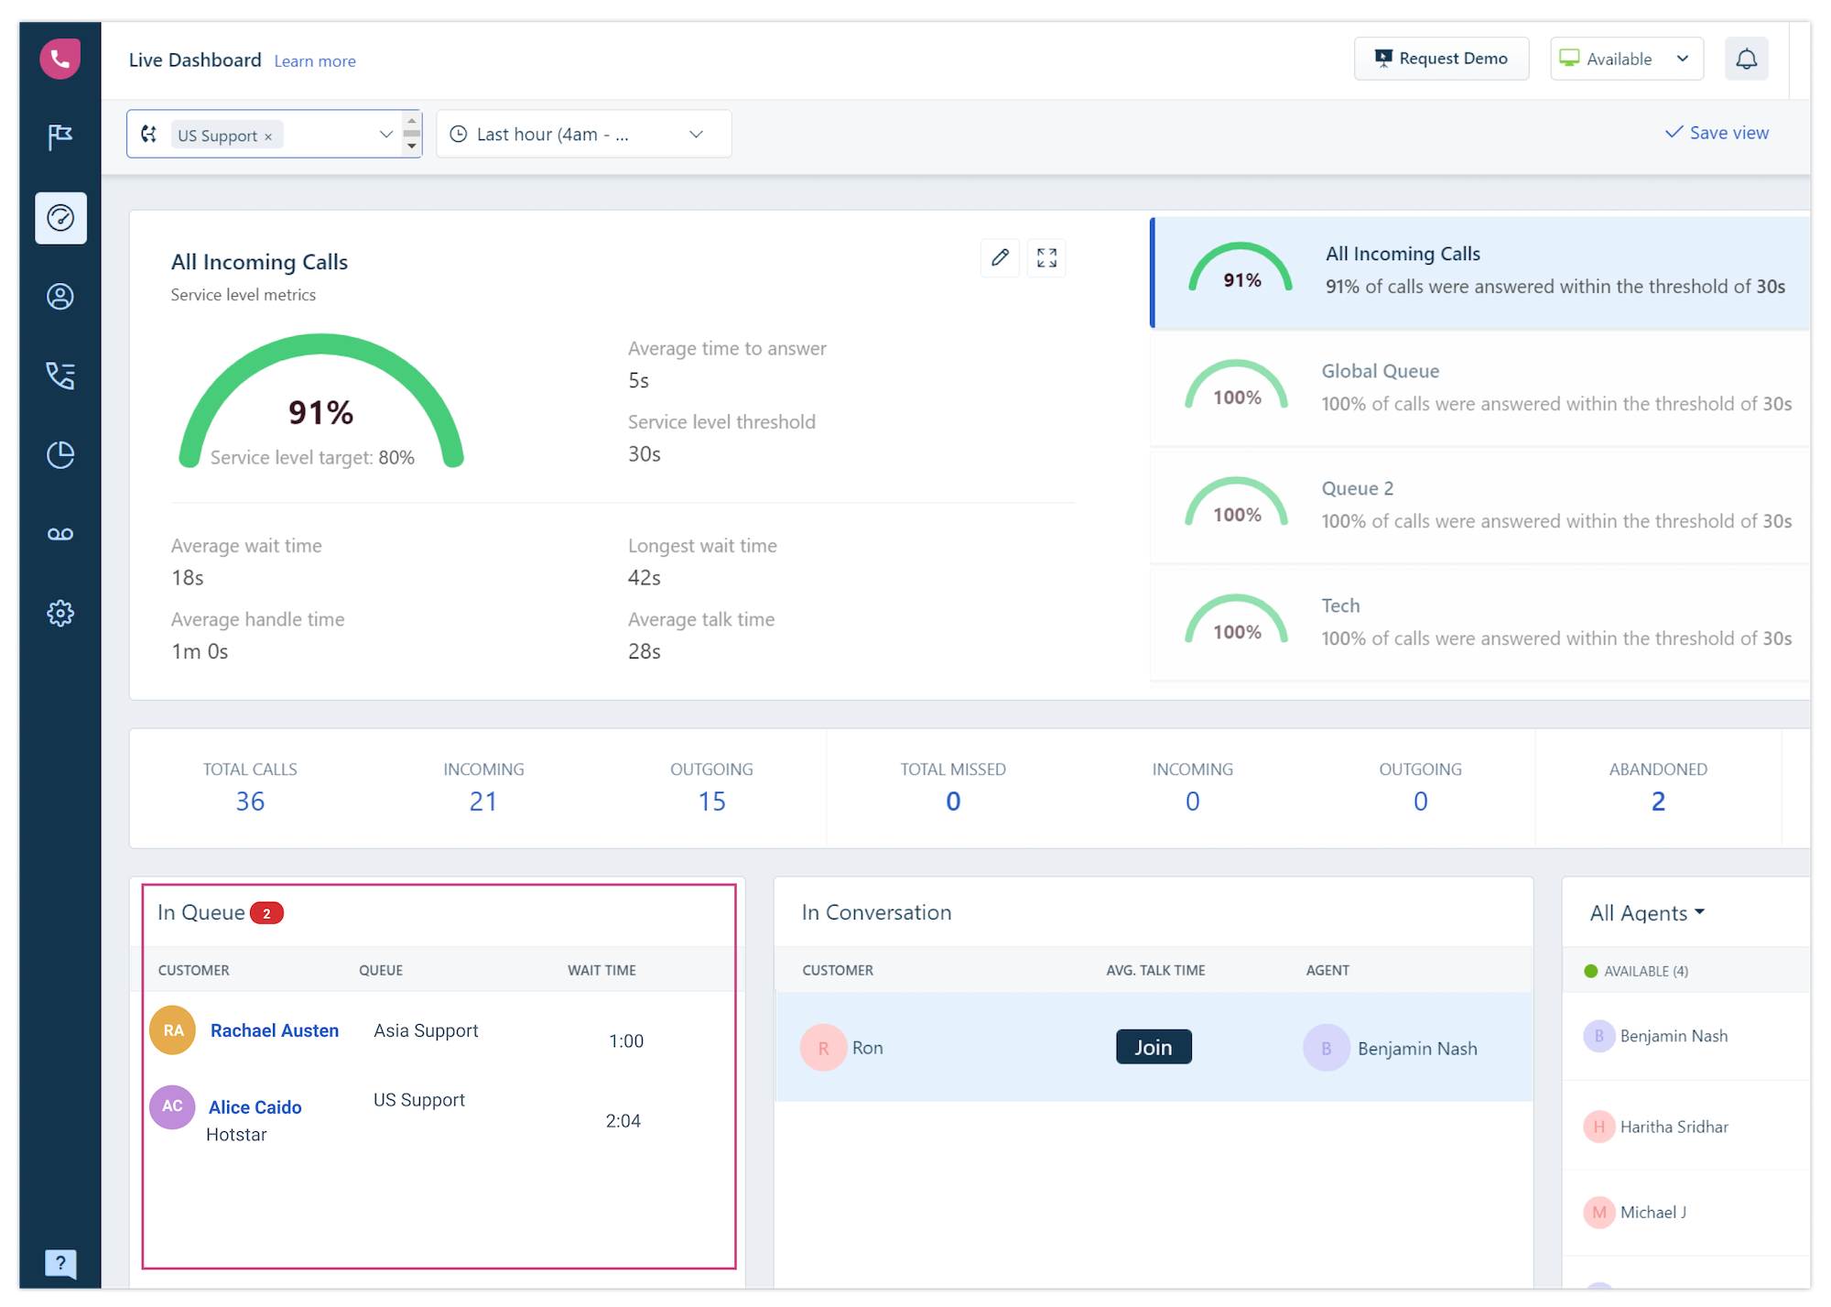1831x1307 pixels.
Task: Click the Missed Incoming value 0
Action: pos(1192,801)
